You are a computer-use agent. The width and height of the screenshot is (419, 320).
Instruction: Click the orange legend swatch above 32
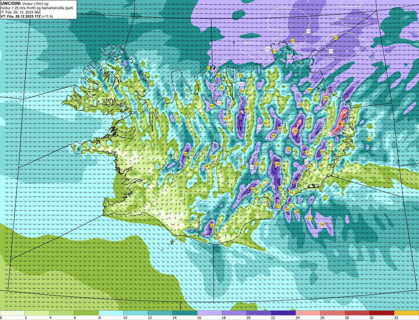pyautogui.click(x=407, y=313)
